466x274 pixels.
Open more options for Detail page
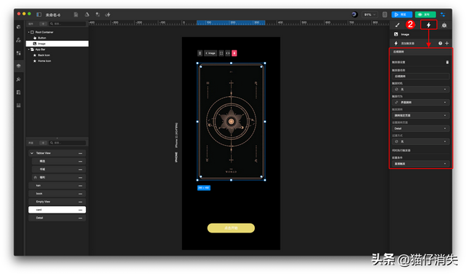(x=80, y=218)
